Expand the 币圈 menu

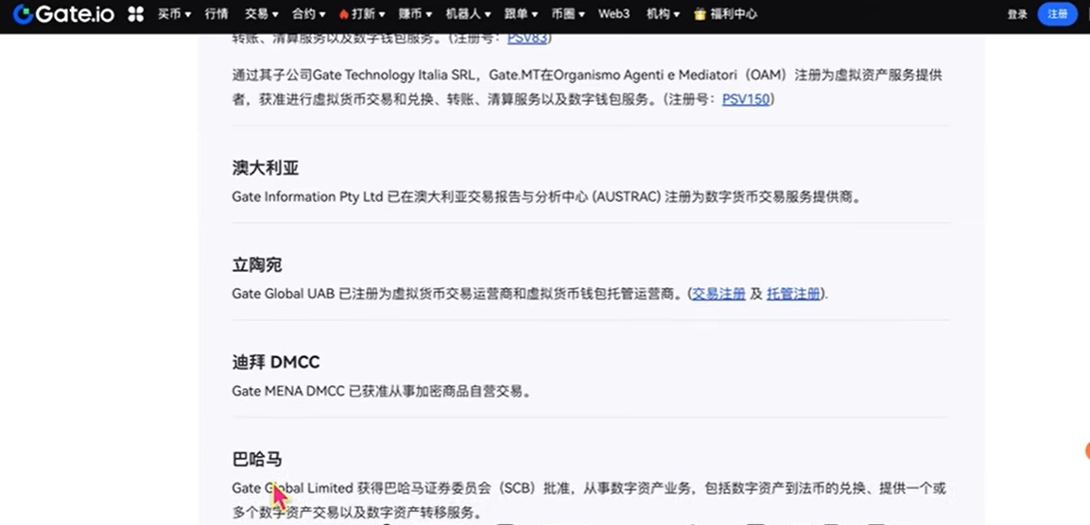tap(568, 14)
